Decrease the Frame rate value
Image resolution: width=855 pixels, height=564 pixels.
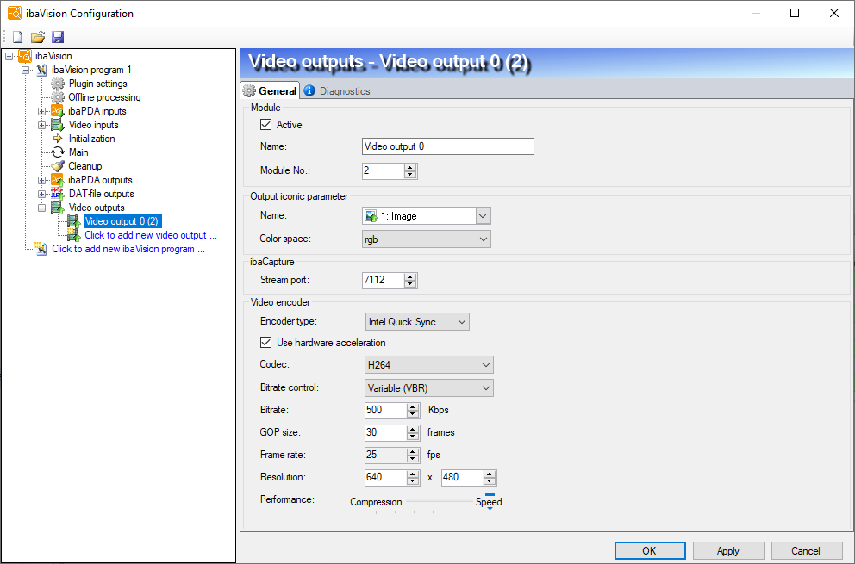pyautogui.click(x=413, y=458)
